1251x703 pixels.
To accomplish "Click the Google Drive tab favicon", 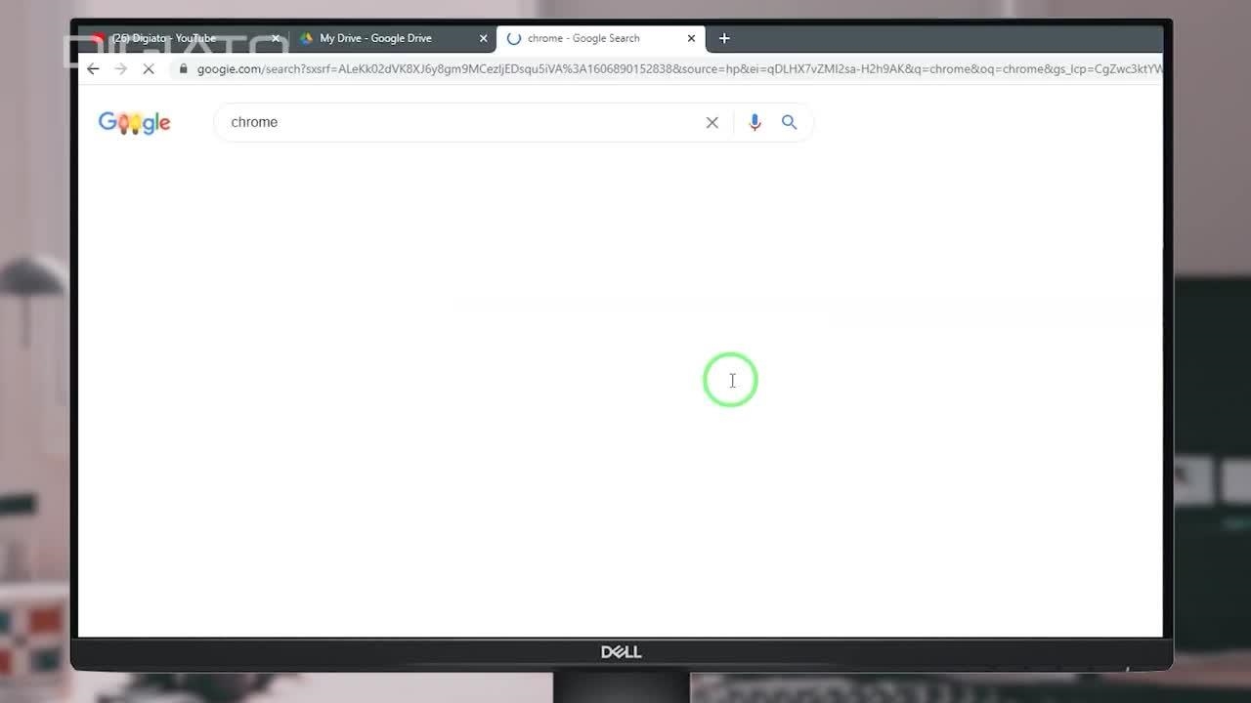I will tap(306, 38).
